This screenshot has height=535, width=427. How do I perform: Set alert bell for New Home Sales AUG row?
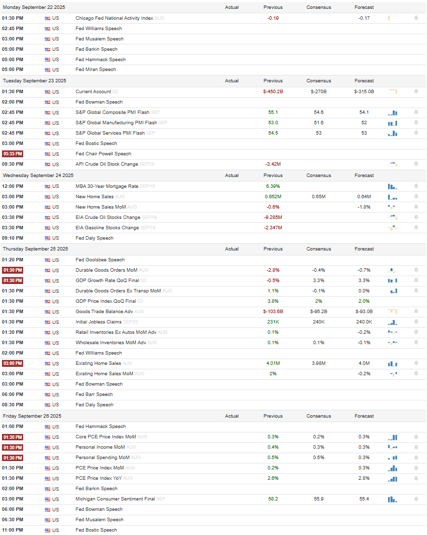(x=416, y=196)
